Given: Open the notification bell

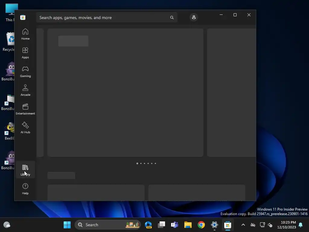Looking at the screenshot, I should (x=301, y=225).
